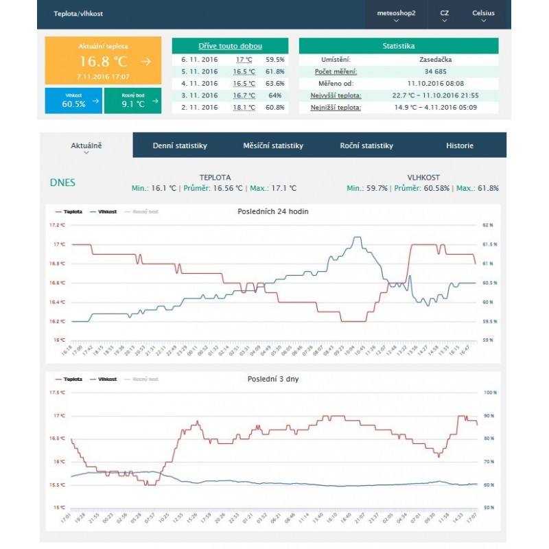Expand the CZ language dropdown
The image size is (549, 549).
[444, 15]
